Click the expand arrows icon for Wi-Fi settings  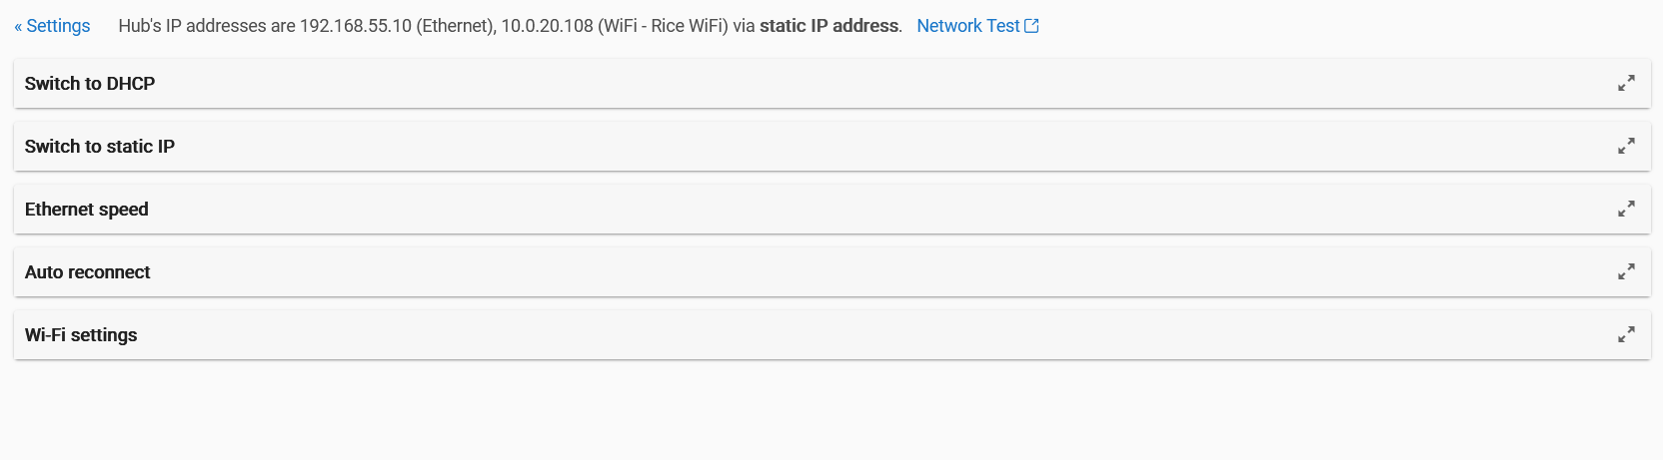tap(1626, 335)
